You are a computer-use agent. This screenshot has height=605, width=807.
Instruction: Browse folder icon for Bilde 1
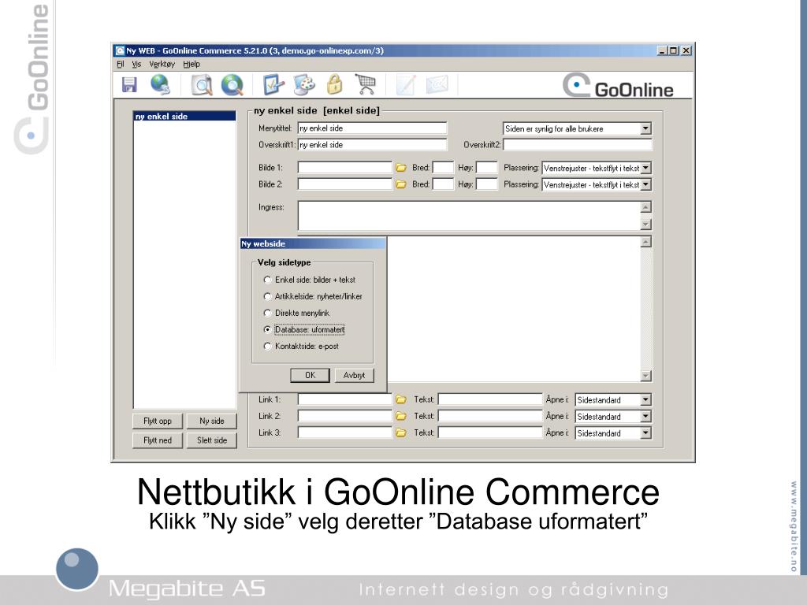click(x=401, y=168)
